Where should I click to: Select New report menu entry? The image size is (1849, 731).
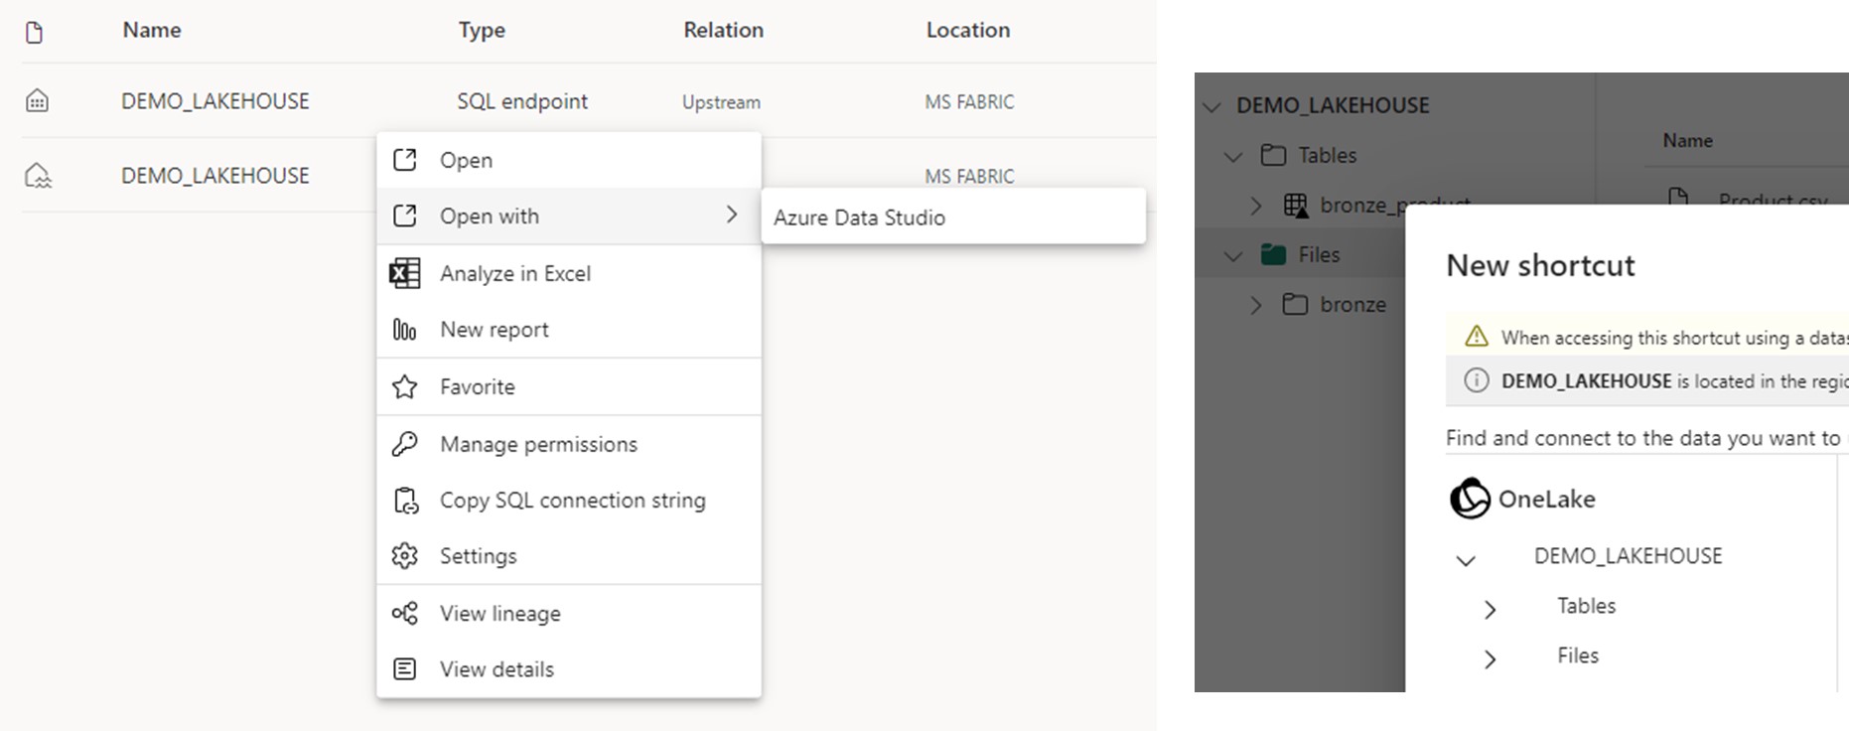(569, 330)
